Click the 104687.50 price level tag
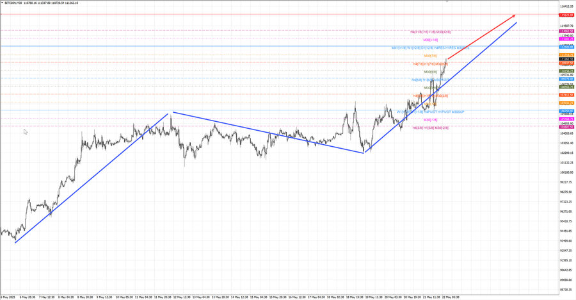This screenshot has height=300, width=576. pyautogui.click(x=566, y=127)
